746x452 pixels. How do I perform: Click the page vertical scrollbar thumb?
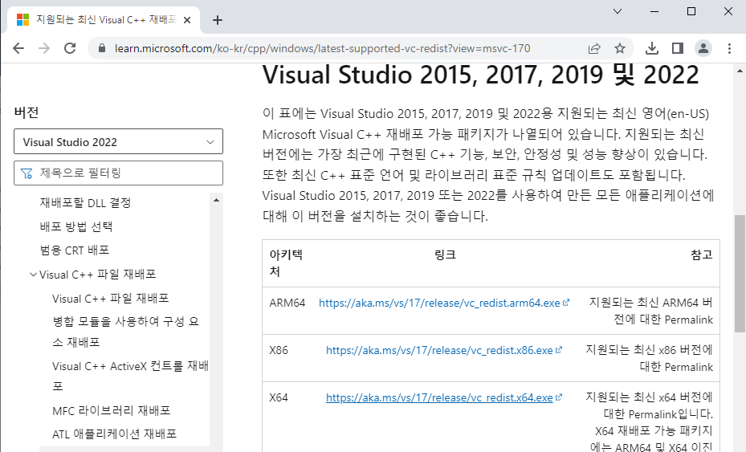740,274
